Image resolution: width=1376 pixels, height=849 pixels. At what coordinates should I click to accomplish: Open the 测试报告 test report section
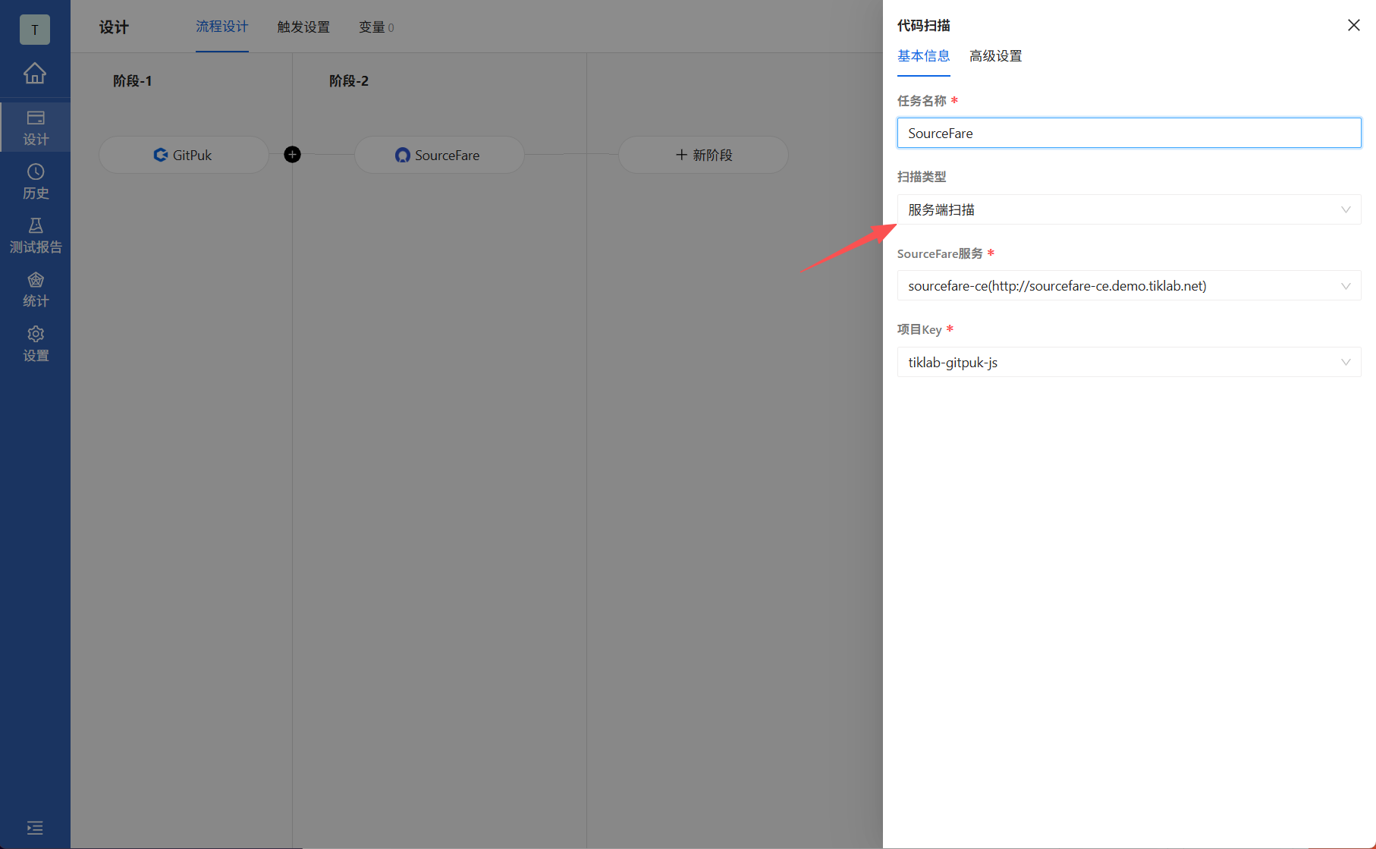pos(35,235)
